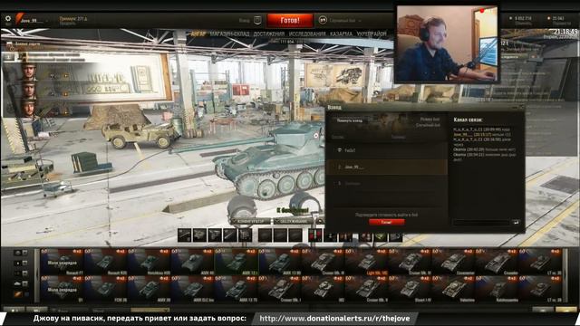Click the second empty equipment slot
This screenshot has width=580, height=326.
click(280, 235)
